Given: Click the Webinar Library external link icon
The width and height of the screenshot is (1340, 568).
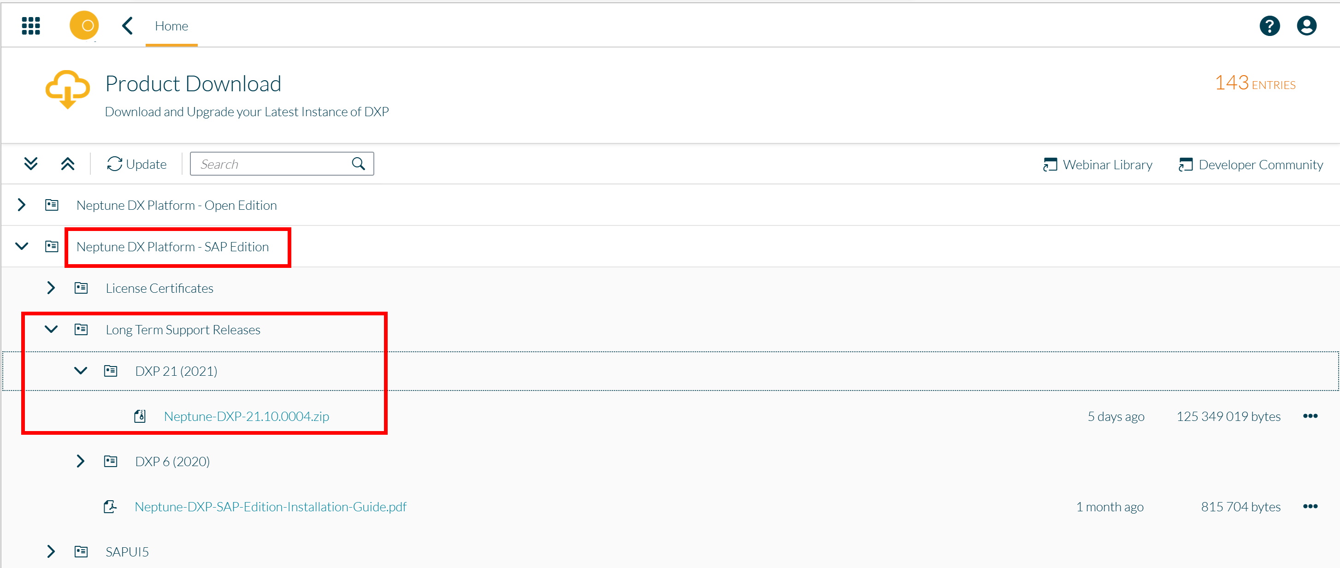Looking at the screenshot, I should pos(1049,163).
